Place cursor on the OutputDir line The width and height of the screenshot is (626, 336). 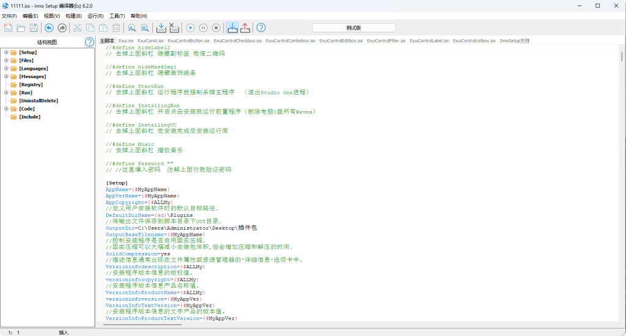pyautogui.click(x=181, y=228)
